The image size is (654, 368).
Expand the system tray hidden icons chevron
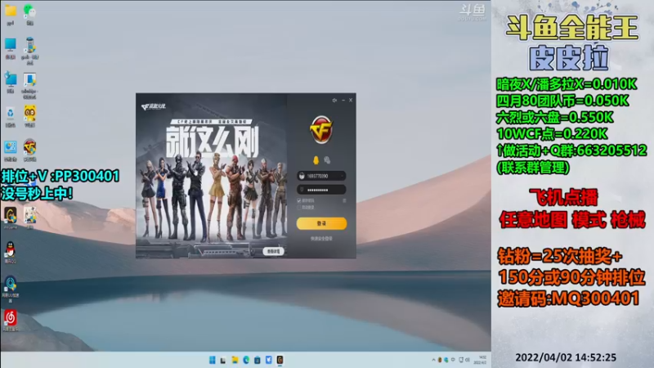[x=433, y=360]
